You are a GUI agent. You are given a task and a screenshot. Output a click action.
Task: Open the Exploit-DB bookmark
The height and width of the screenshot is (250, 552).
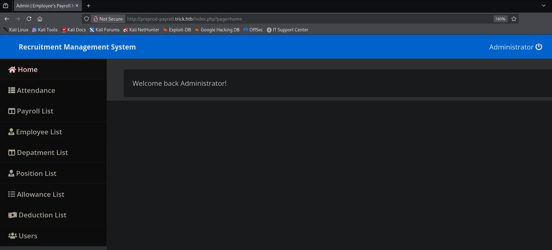click(x=177, y=30)
